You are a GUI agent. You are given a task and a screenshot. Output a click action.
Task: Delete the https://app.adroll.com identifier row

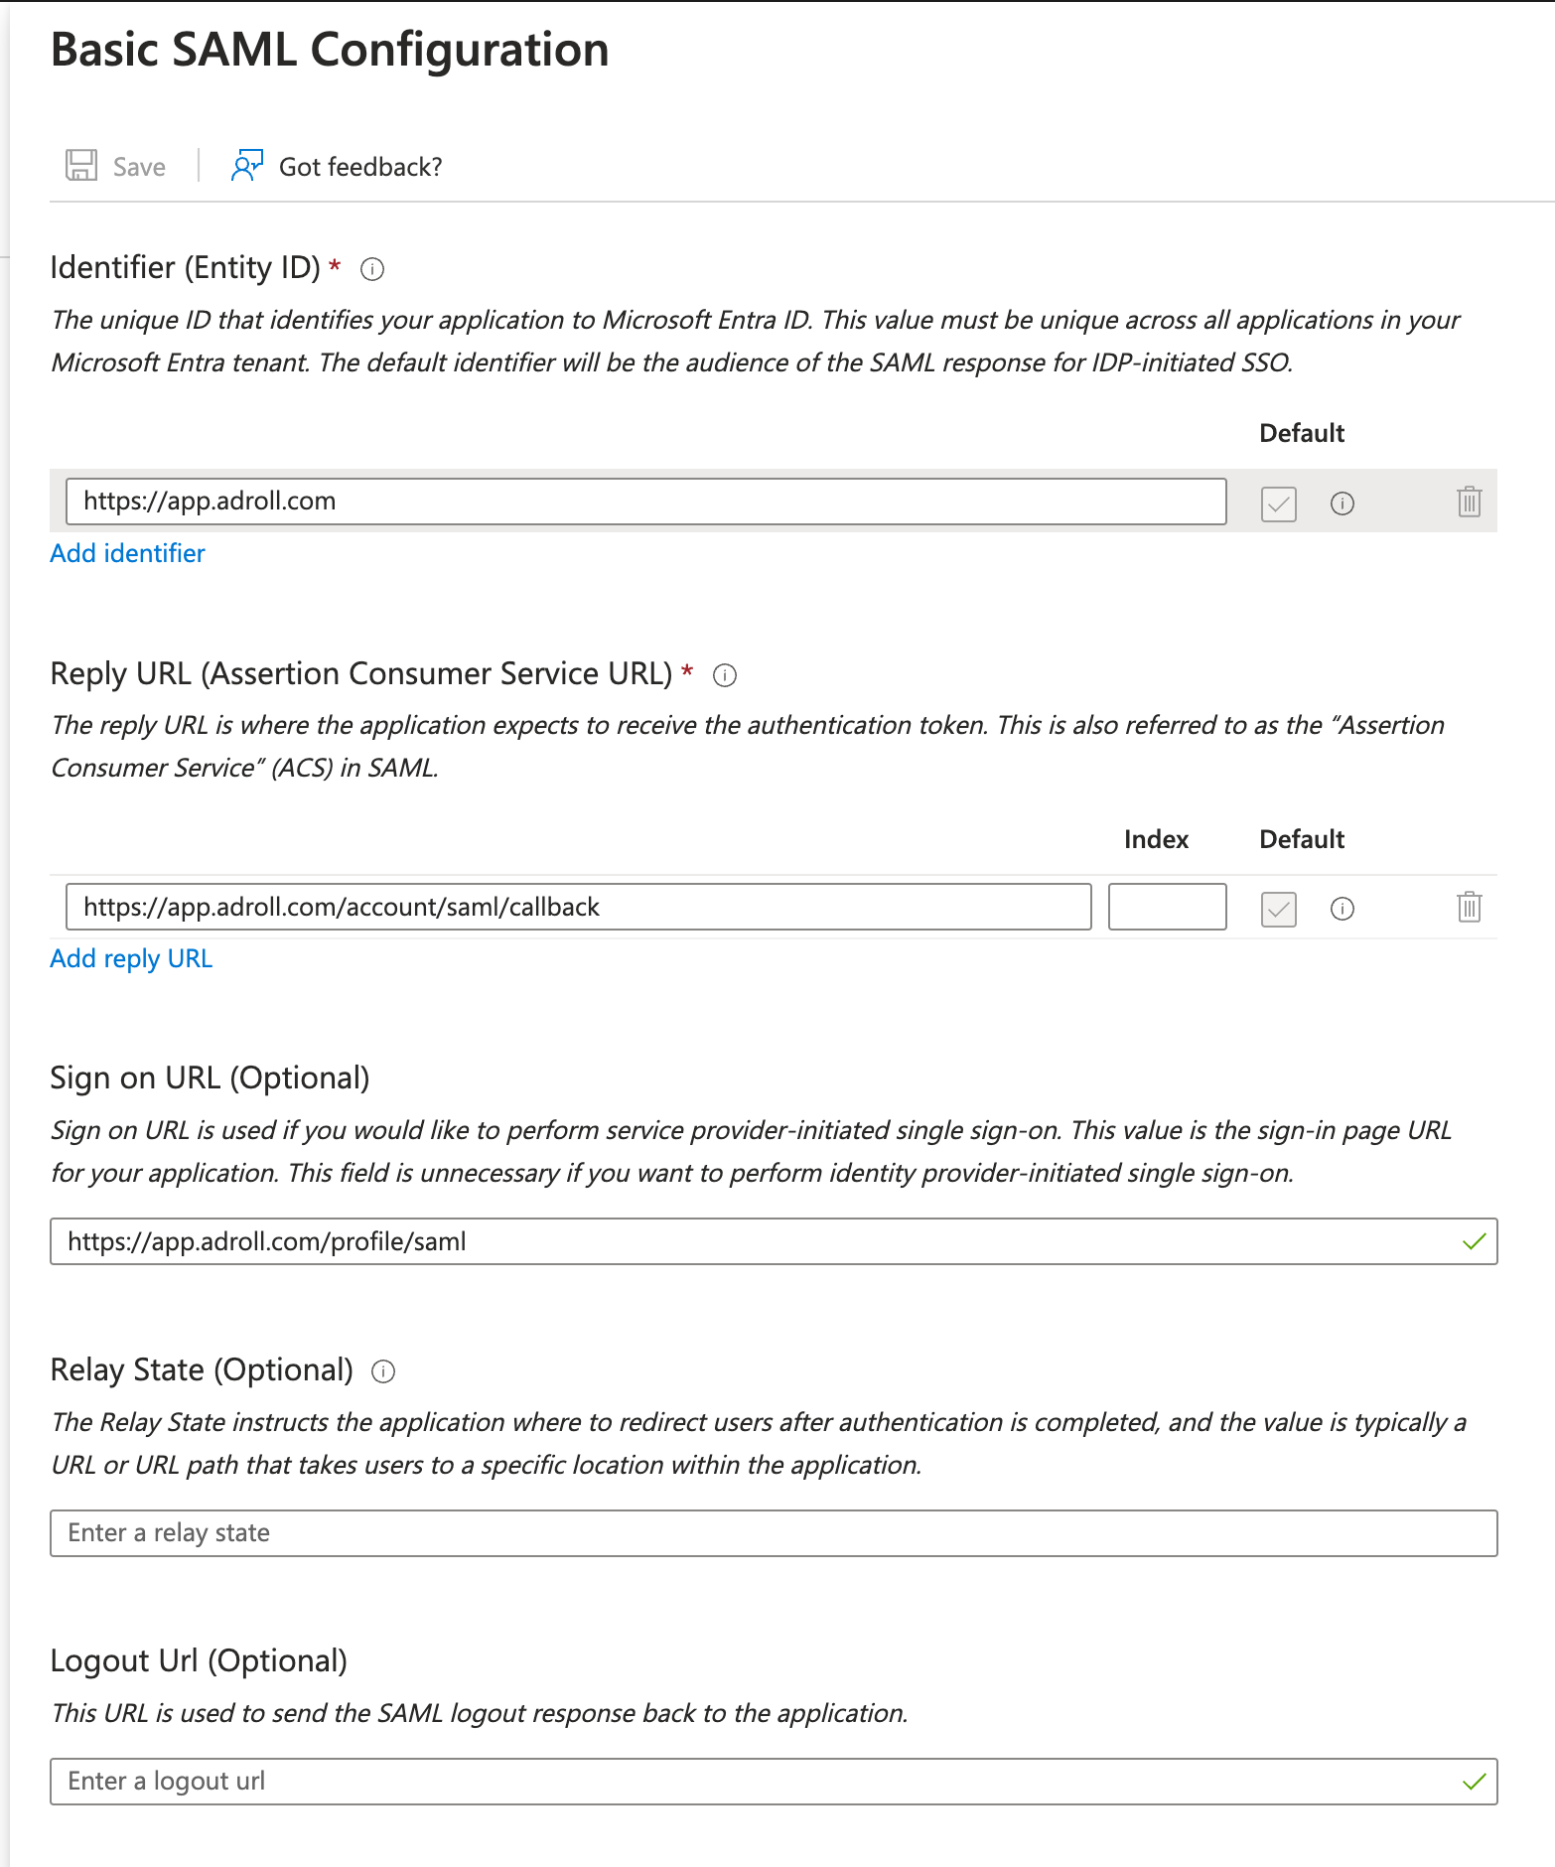[x=1469, y=503]
